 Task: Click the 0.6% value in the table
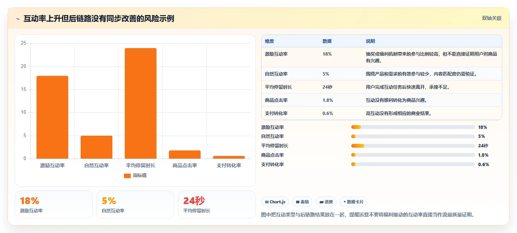click(x=328, y=113)
